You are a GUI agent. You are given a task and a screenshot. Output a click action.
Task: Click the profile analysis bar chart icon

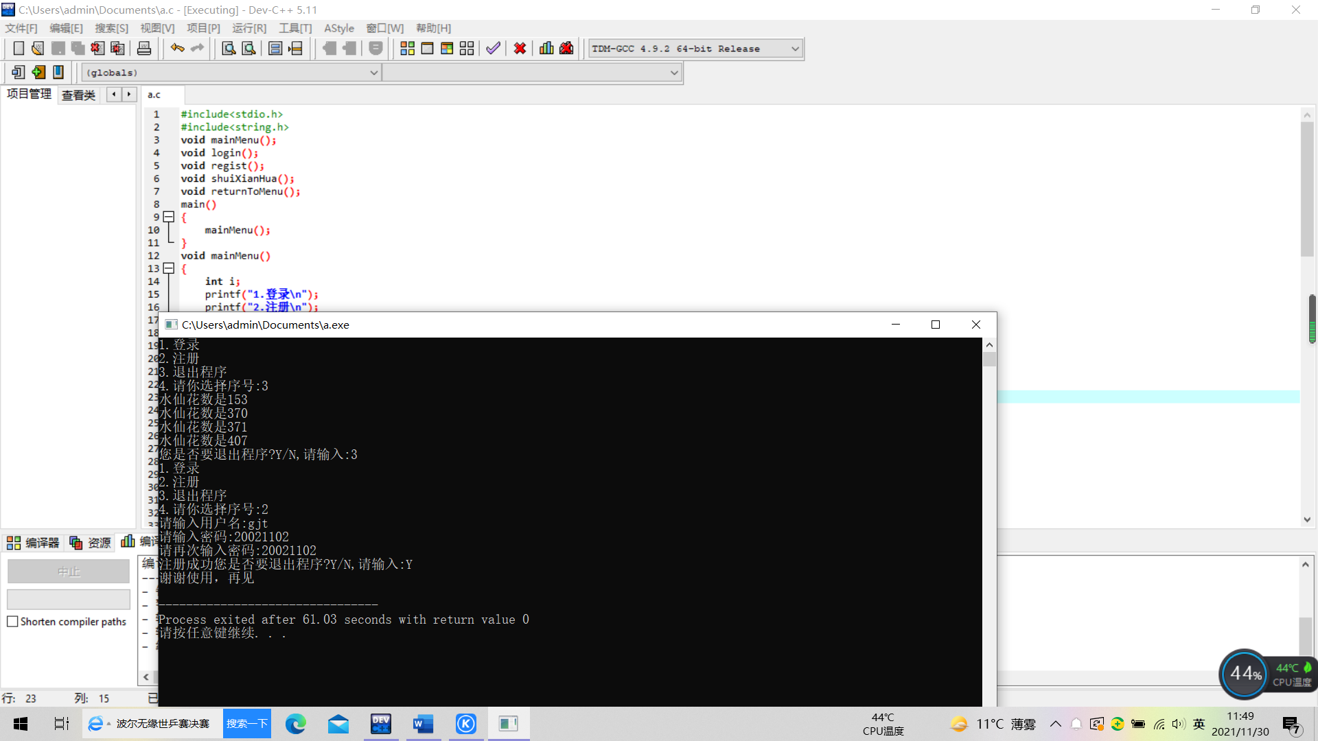click(546, 49)
